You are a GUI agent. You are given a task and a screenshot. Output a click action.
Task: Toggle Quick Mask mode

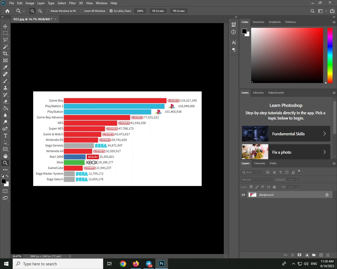coord(5,191)
